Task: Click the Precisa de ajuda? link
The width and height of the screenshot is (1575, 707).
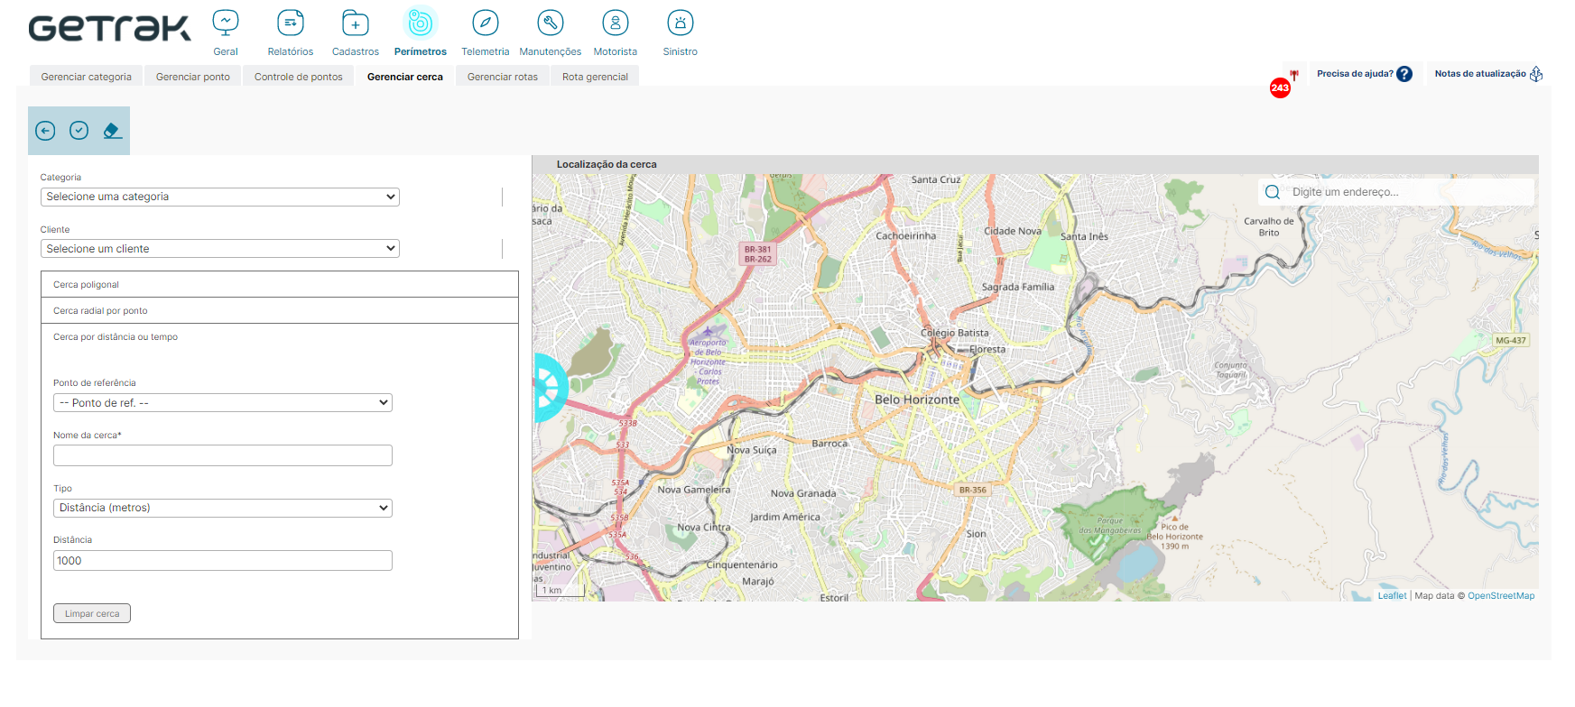Action: click(x=1355, y=74)
